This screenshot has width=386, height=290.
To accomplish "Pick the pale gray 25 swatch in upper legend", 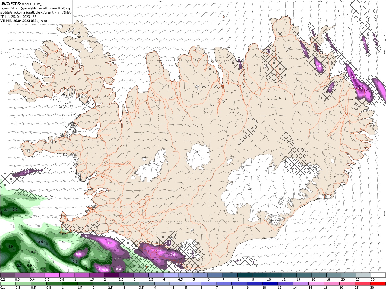I will [364, 275].
